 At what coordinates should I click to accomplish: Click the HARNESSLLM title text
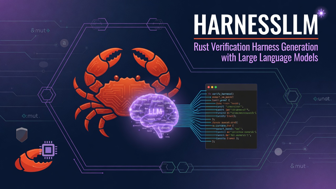pyautogui.click(x=256, y=24)
